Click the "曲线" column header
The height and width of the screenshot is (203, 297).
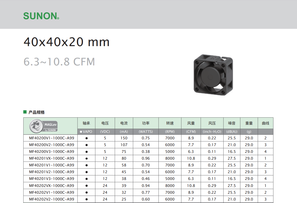click(266, 123)
